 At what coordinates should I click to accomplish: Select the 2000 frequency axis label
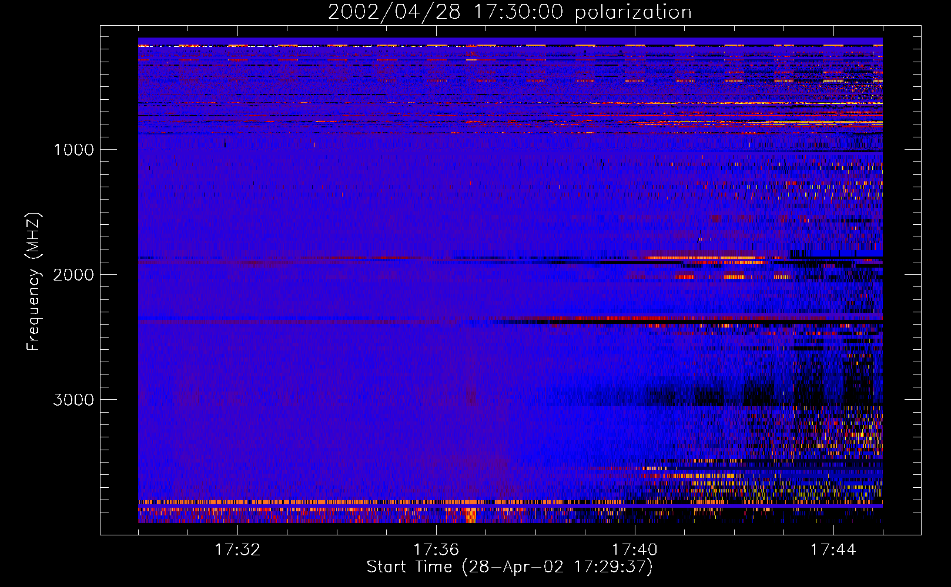point(73,275)
